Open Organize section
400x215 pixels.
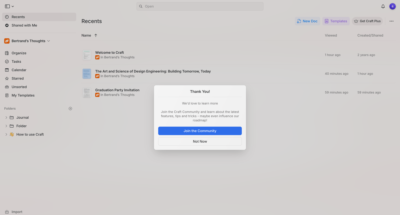[x=39, y=53]
